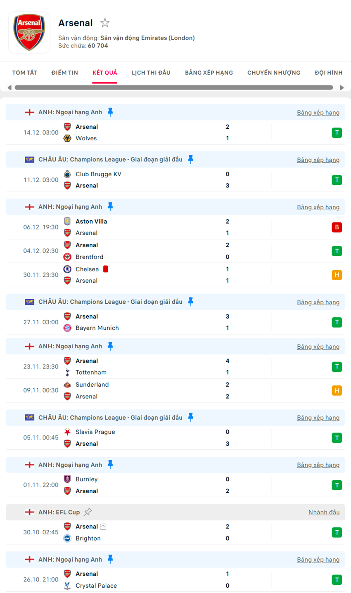351x593 pixels.
Task: Click the favorite star next to Arsenal
Action: point(105,23)
